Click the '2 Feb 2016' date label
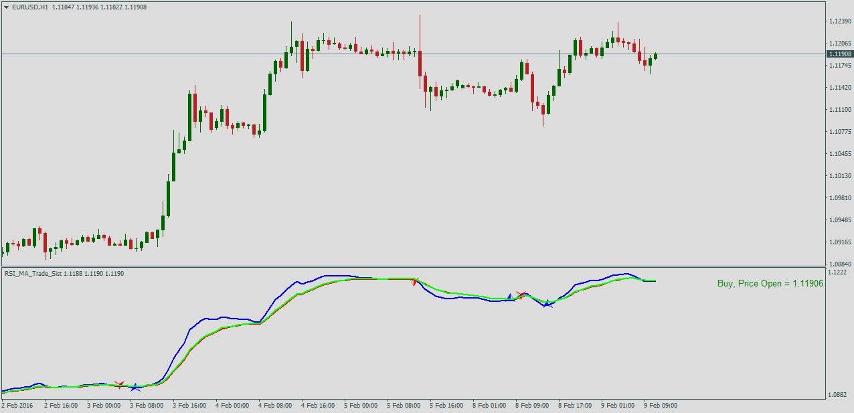 [17, 405]
